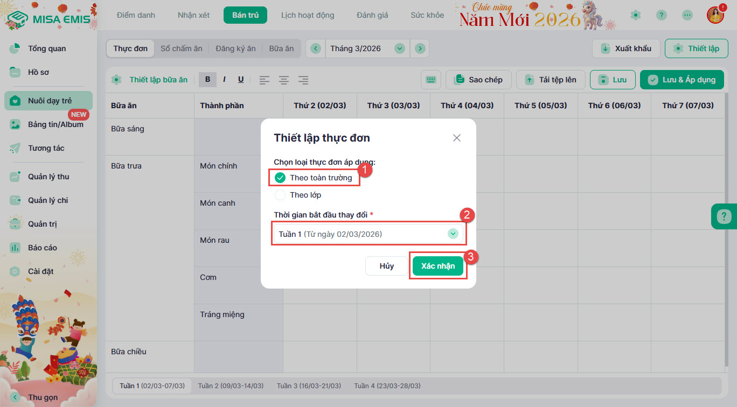
Task: Click the 'Xác nhận' confirm button
Action: (x=437, y=266)
